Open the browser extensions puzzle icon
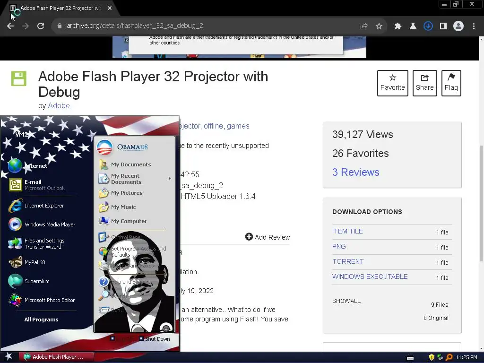This screenshot has height=363, width=484. point(398,26)
